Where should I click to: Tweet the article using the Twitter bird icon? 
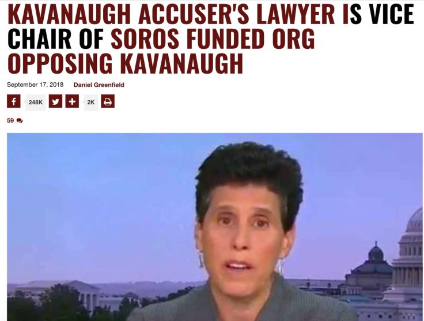point(55,101)
